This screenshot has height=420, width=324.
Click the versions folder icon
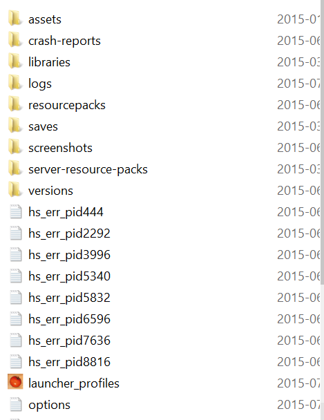click(x=15, y=190)
